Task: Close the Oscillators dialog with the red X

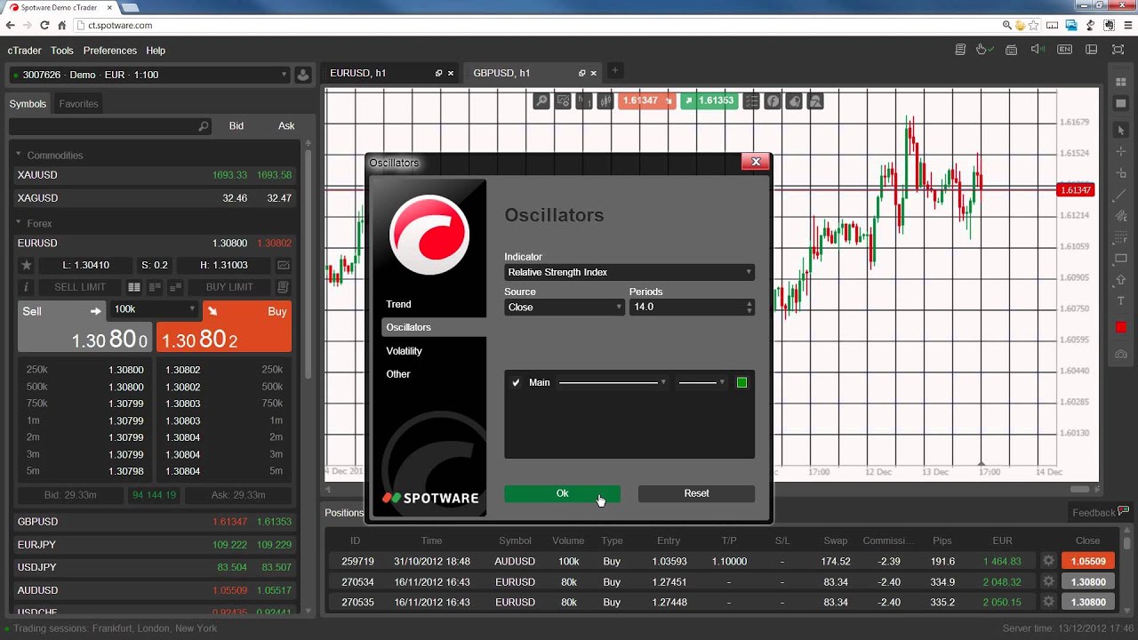Action: [756, 161]
